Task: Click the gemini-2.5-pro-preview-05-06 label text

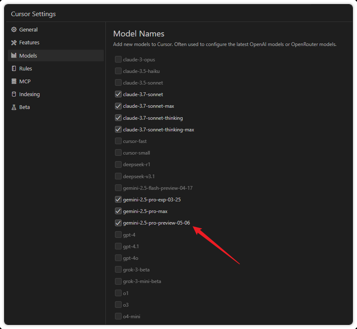Action: click(x=156, y=223)
